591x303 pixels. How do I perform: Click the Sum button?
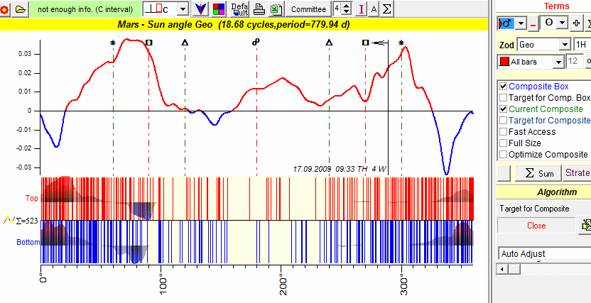538,173
